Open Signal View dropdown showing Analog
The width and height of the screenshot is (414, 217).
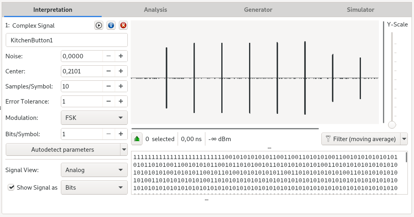tap(94, 170)
